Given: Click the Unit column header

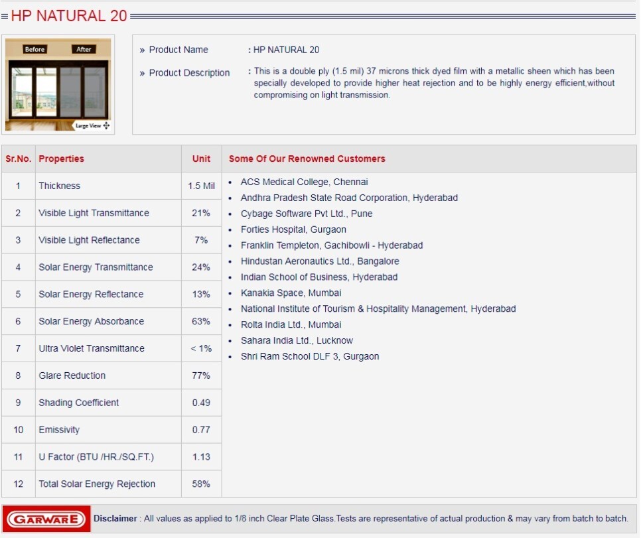Looking at the screenshot, I should (201, 159).
